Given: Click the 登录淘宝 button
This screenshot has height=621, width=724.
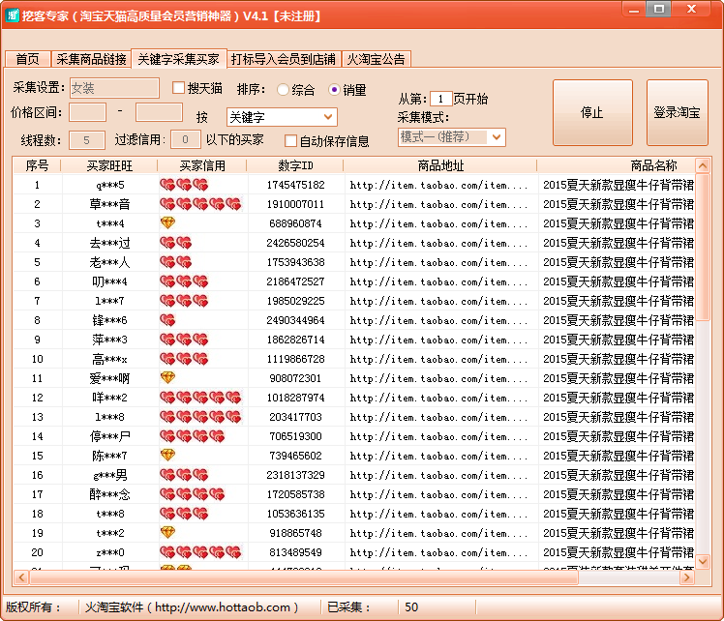Looking at the screenshot, I should point(677,112).
